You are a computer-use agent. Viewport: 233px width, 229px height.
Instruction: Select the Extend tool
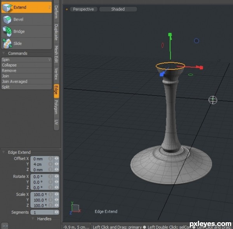26,7
